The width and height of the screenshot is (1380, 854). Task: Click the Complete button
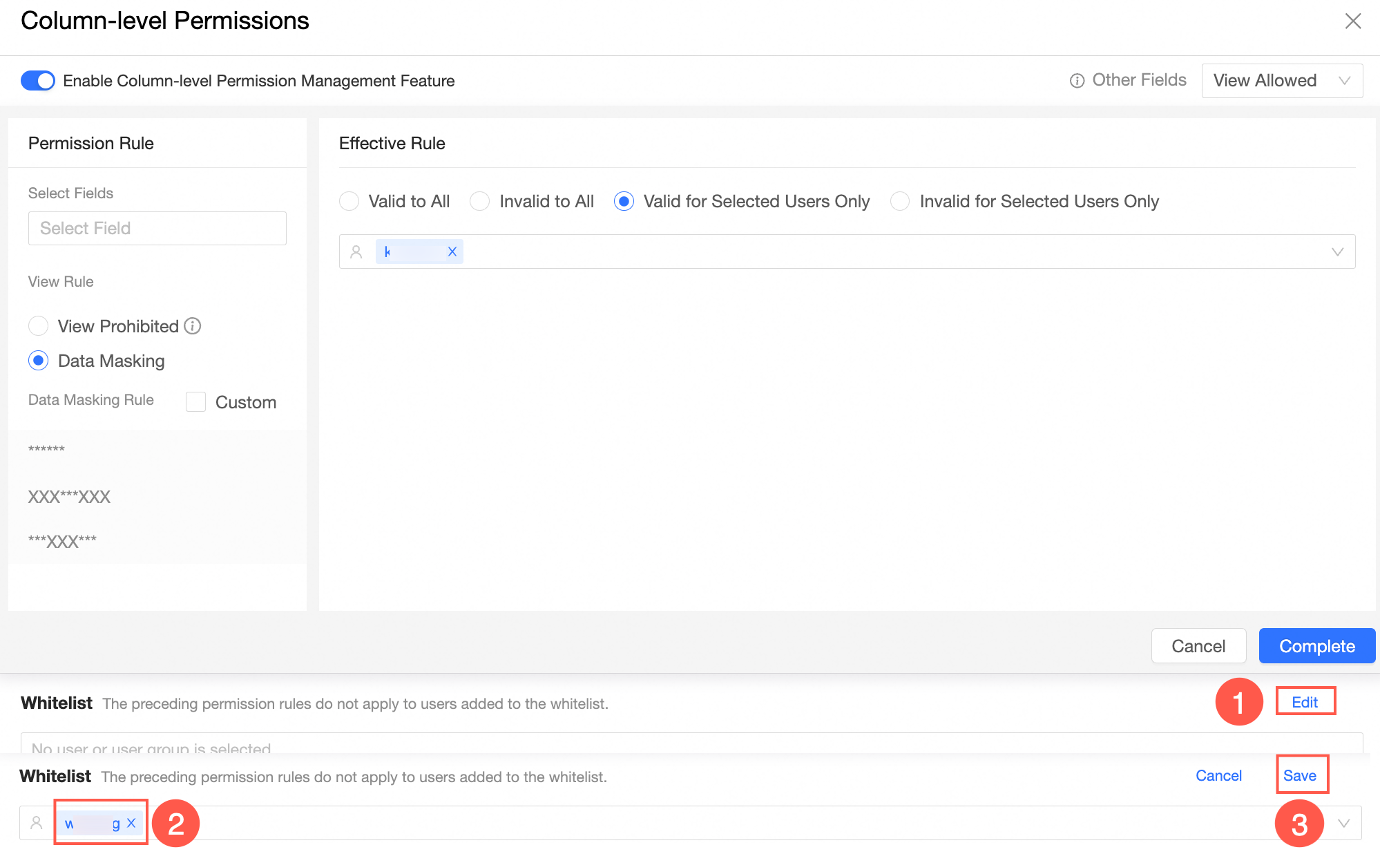coord(1316,646)
